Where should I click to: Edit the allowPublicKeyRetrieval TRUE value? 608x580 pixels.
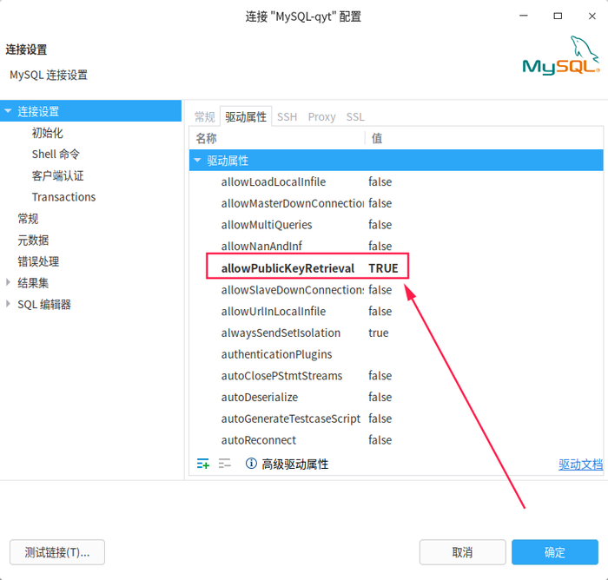click(x=383, y=268)
